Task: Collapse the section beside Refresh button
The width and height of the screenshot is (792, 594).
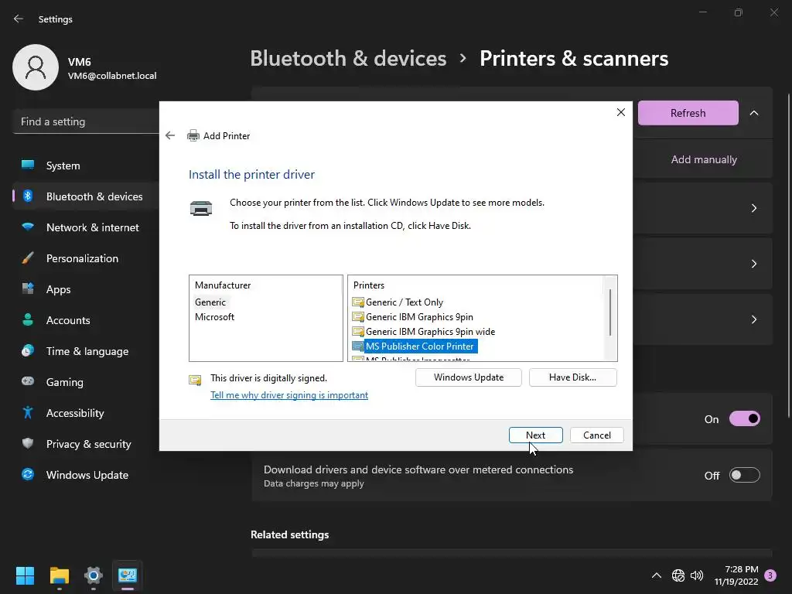Action: pos(753,113)
